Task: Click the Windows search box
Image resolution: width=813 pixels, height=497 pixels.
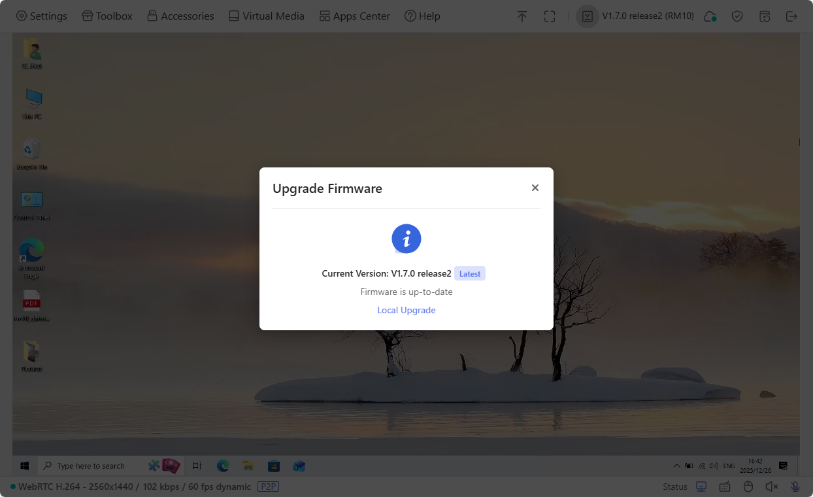Action: 91,466
